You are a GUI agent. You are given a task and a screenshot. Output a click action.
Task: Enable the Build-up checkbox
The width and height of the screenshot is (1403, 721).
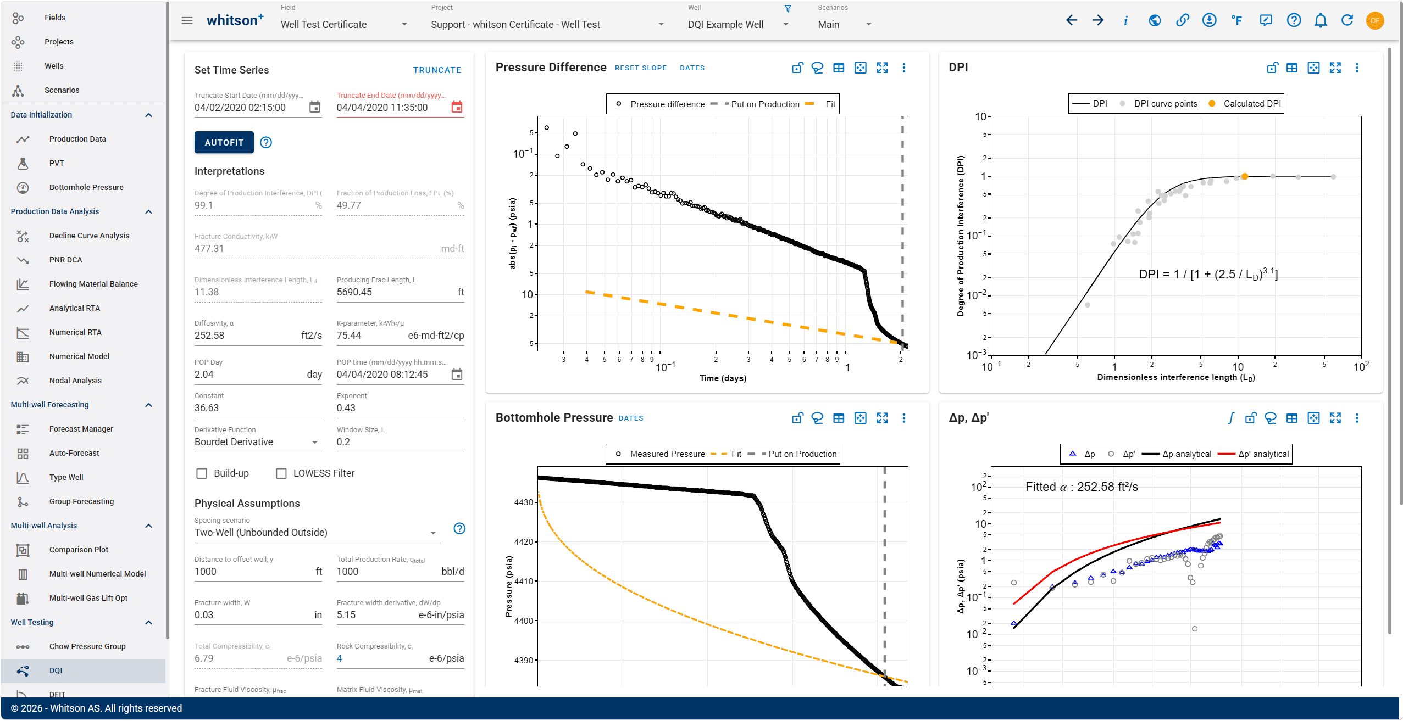click(x=202, y=473)
